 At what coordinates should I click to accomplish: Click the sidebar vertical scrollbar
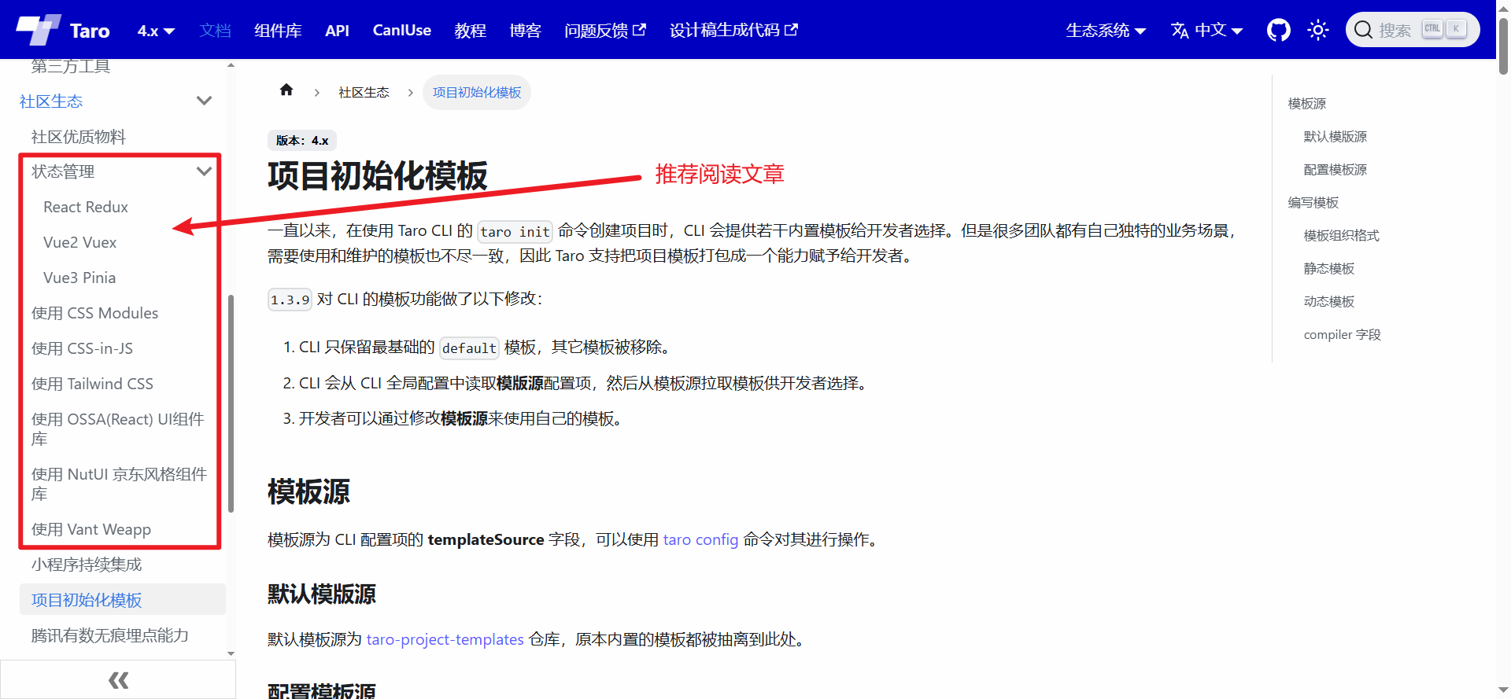click(x=231, y=401)
